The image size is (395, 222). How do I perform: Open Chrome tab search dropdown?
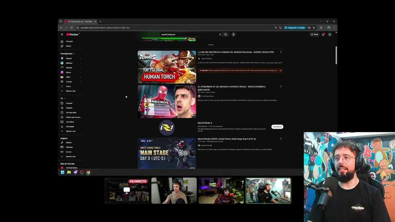(61, 22)
